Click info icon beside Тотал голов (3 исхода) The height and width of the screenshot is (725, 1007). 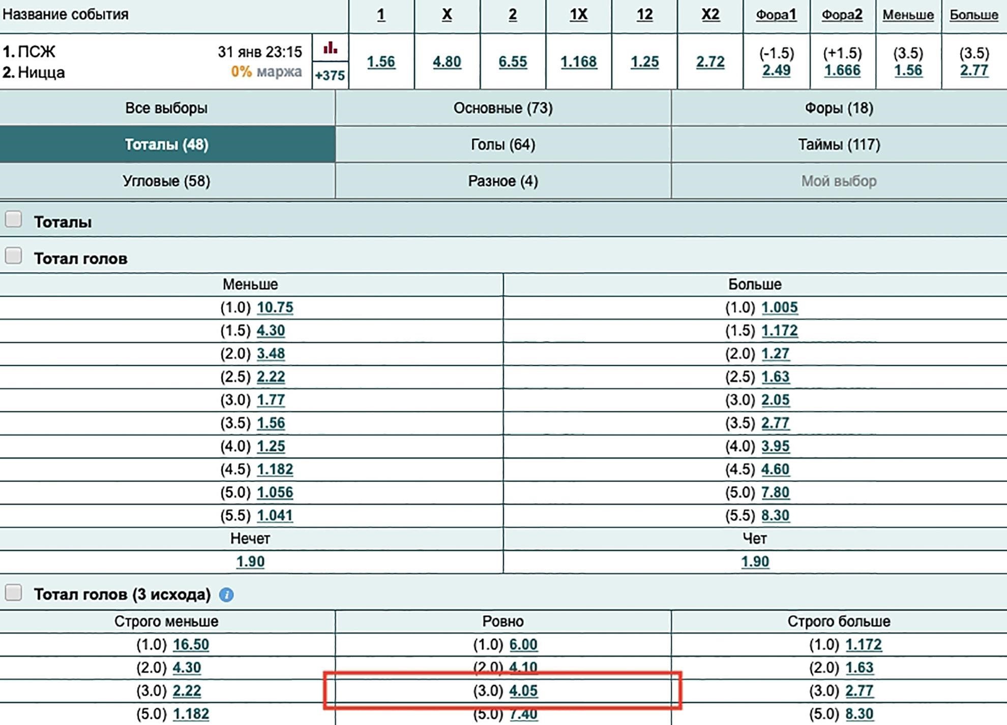226,594
